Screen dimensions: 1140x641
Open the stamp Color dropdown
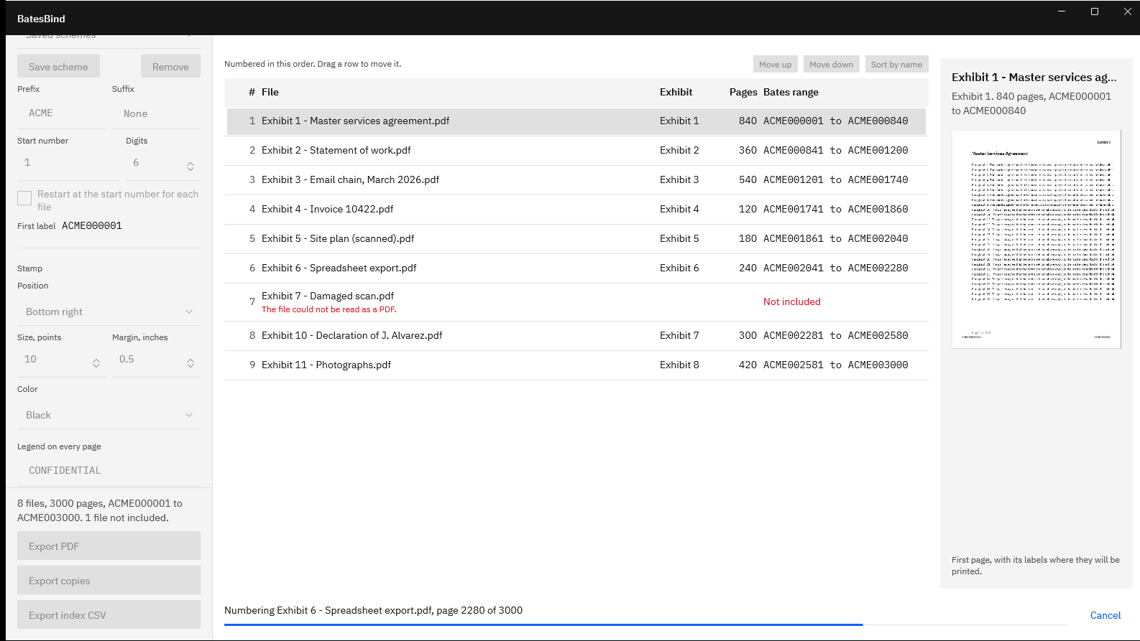coord(109,415)
